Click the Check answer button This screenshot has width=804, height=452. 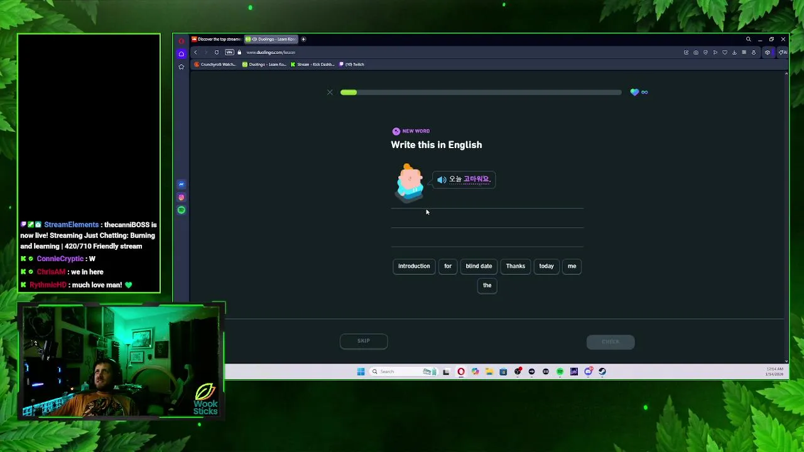pyautogui.click(x=611, y=342)
